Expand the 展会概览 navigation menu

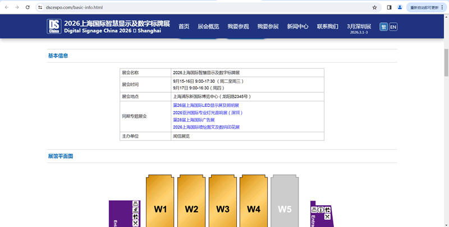tap(208, 27)
